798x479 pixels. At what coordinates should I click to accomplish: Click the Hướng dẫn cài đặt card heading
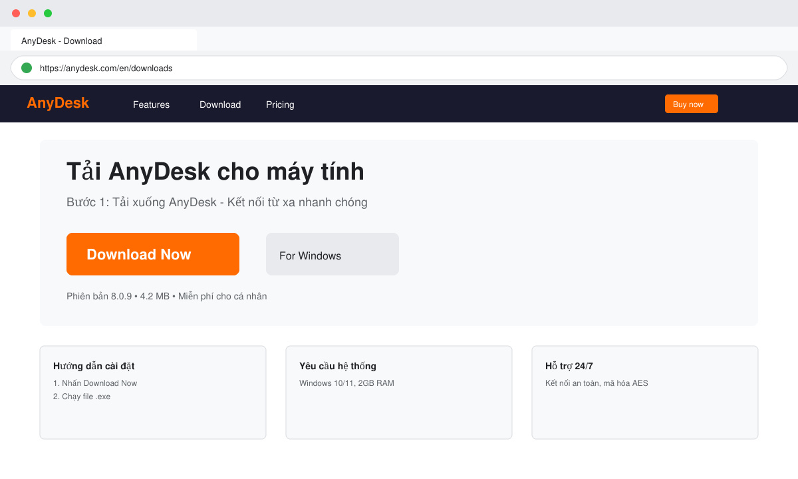pyautogui.click(x=94, y=366)
